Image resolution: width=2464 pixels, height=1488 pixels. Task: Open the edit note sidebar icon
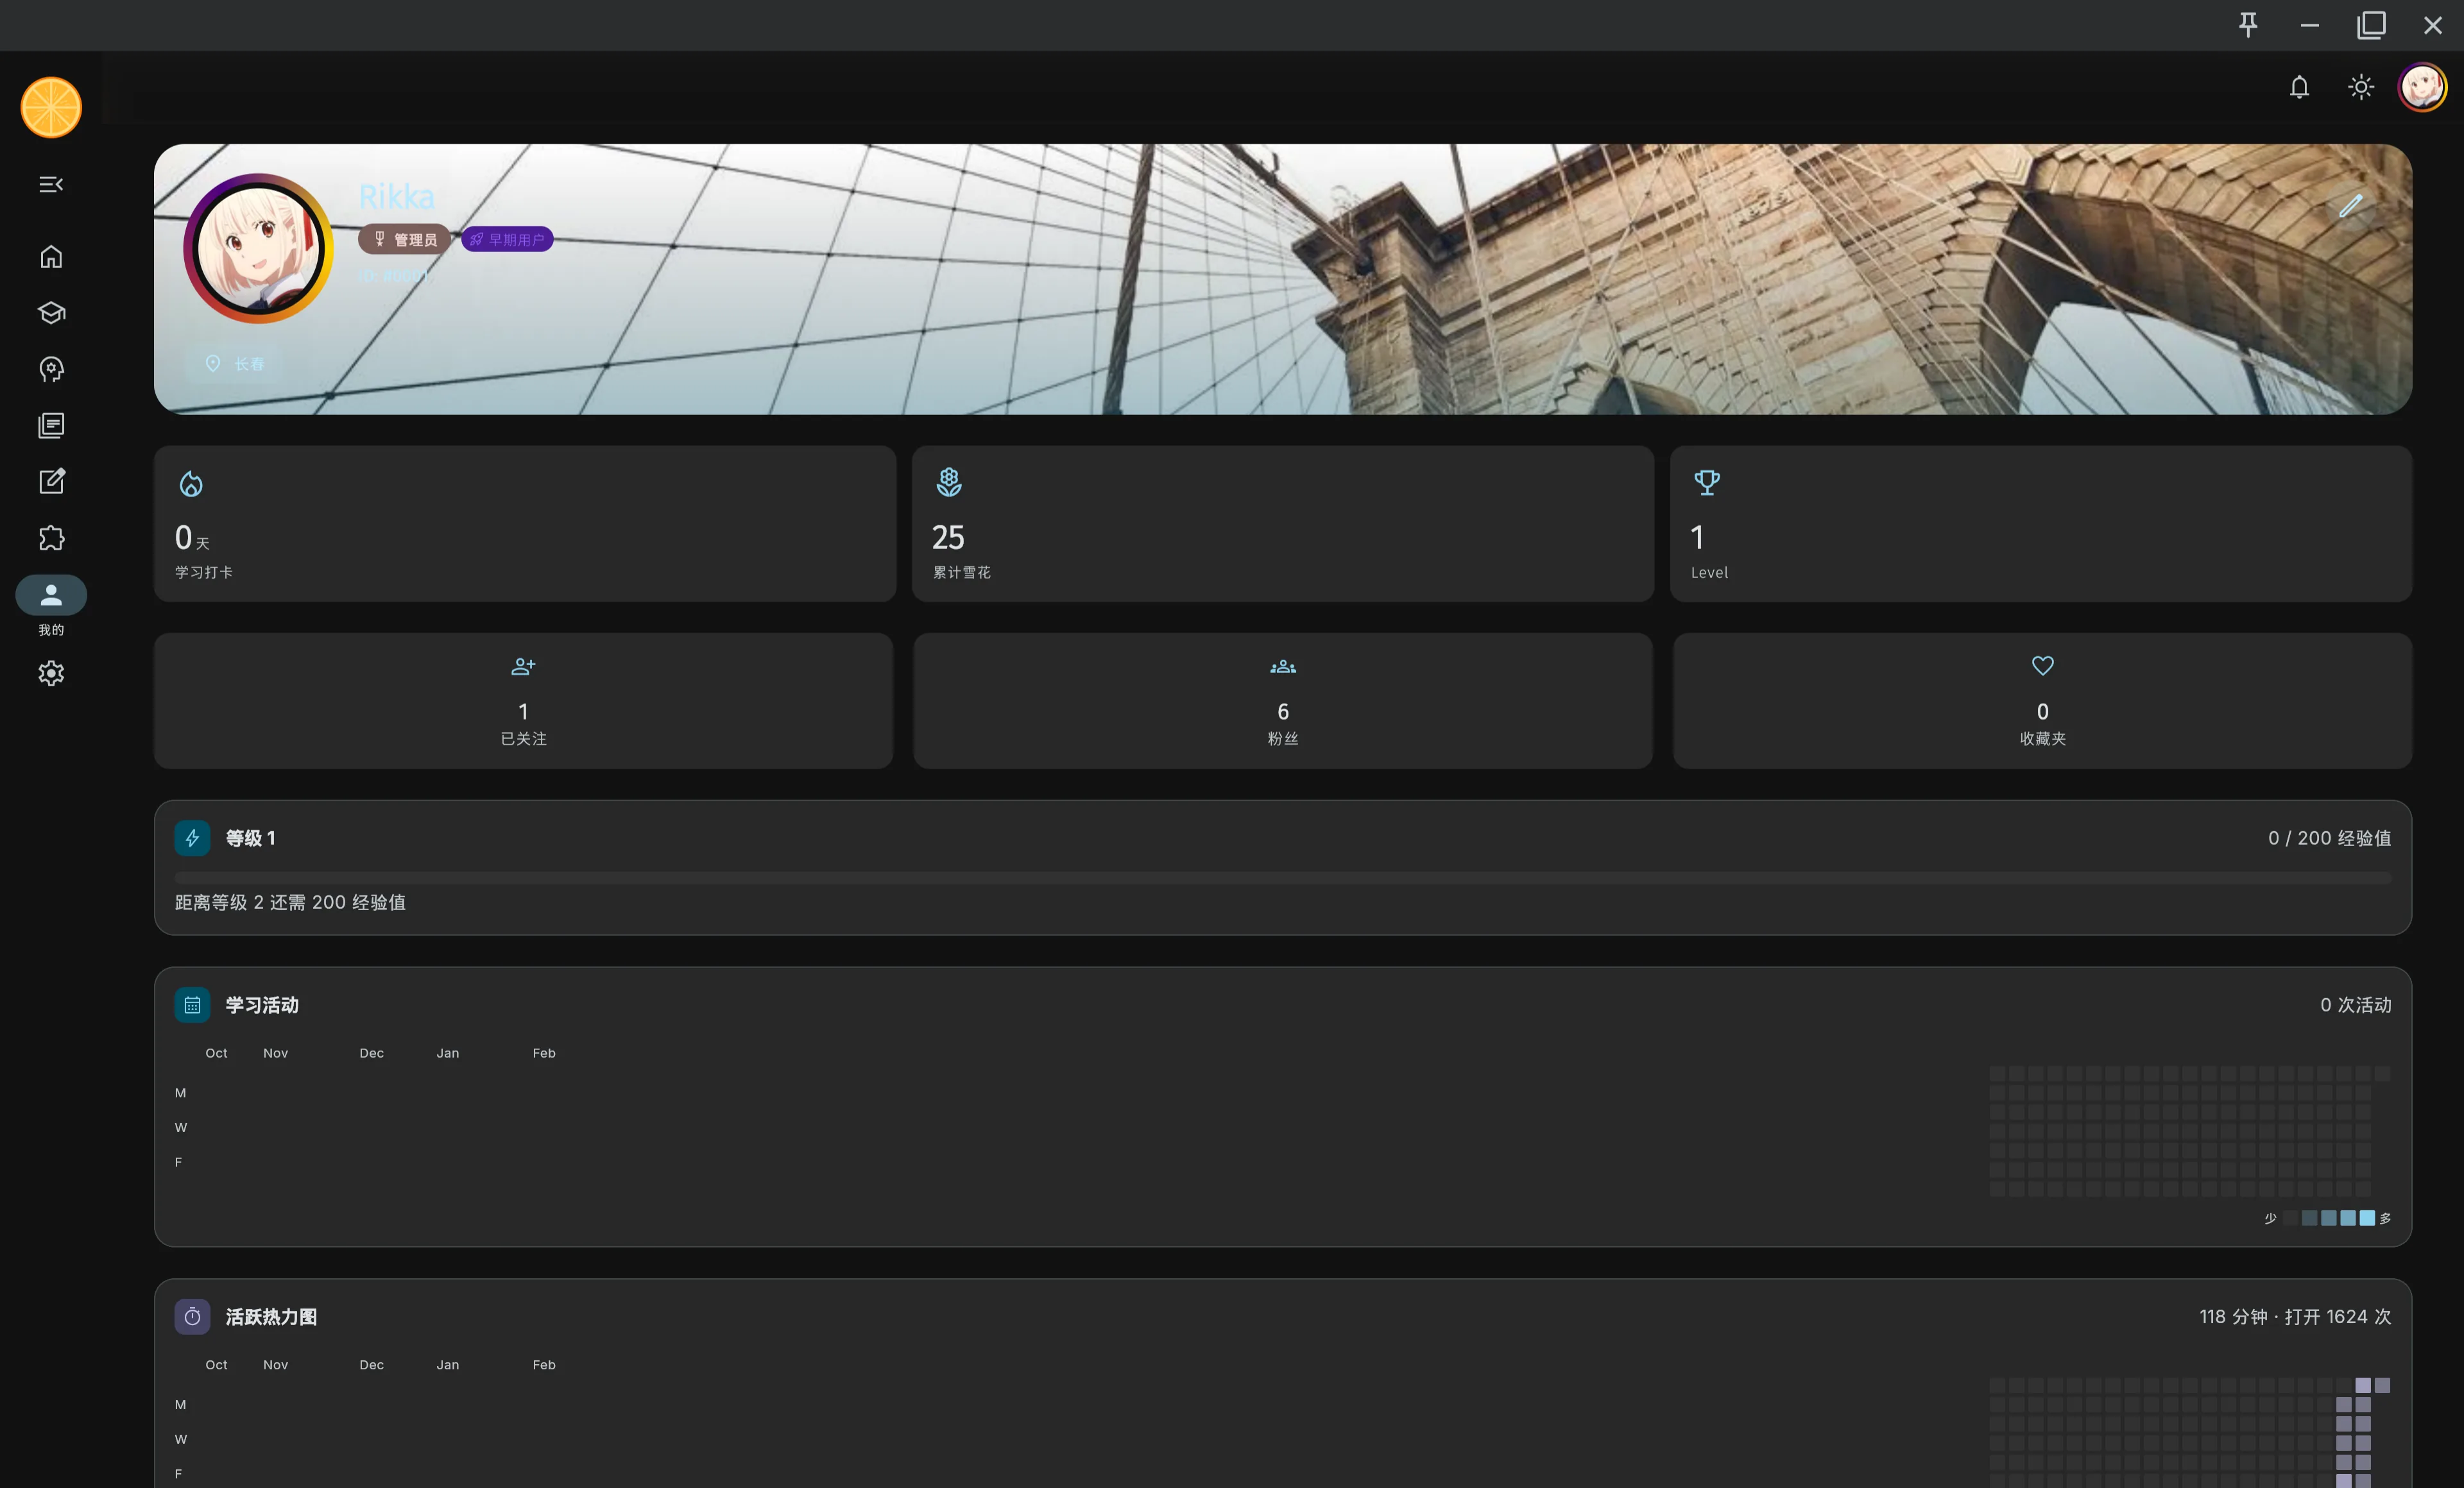(51, 482)
